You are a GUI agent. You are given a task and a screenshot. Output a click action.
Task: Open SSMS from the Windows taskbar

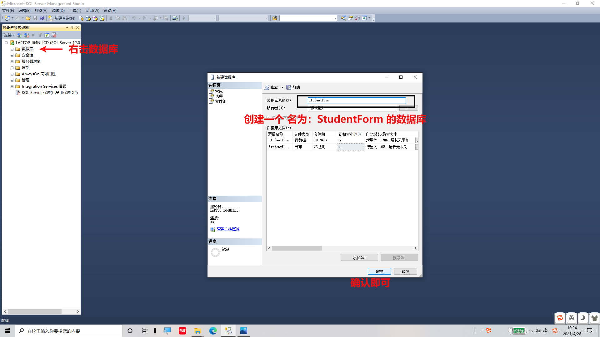(228, 331)
